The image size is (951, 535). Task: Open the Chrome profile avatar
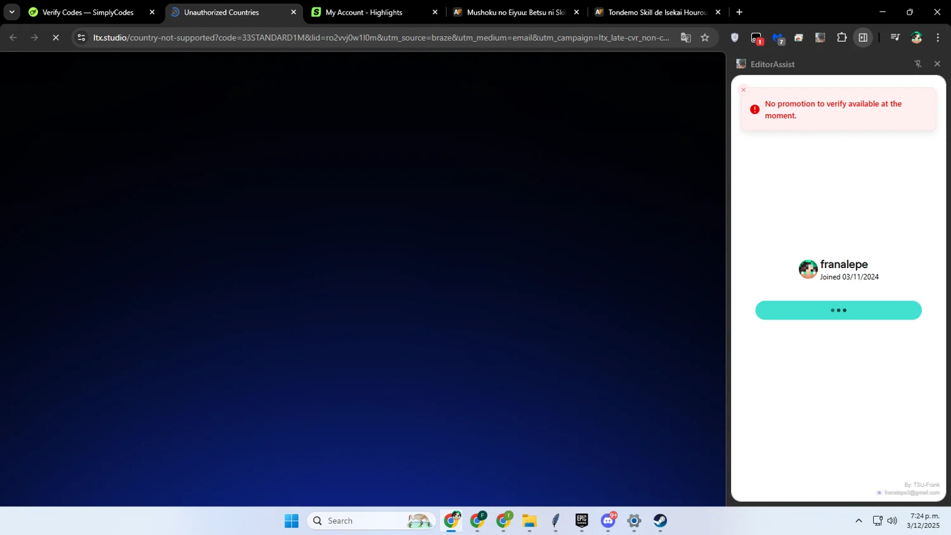(917, 37)
